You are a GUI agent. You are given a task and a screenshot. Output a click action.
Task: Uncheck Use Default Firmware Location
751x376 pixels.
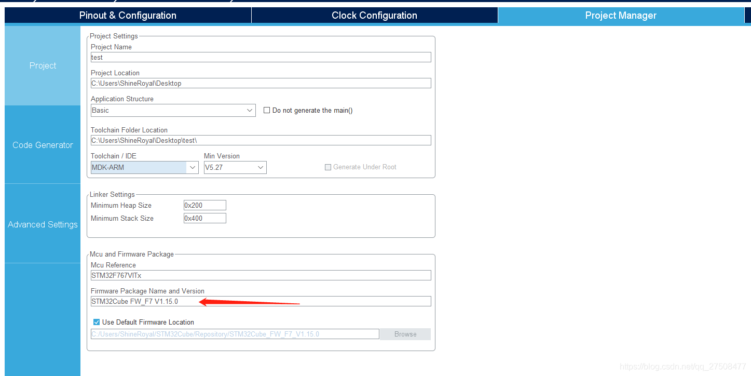[x=96, y=322]
